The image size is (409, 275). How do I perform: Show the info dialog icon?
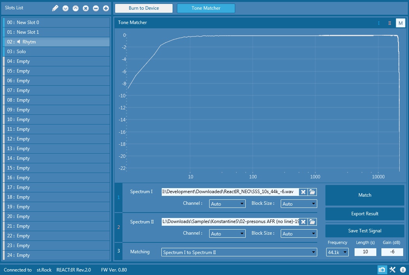click(x=403, y=270)
